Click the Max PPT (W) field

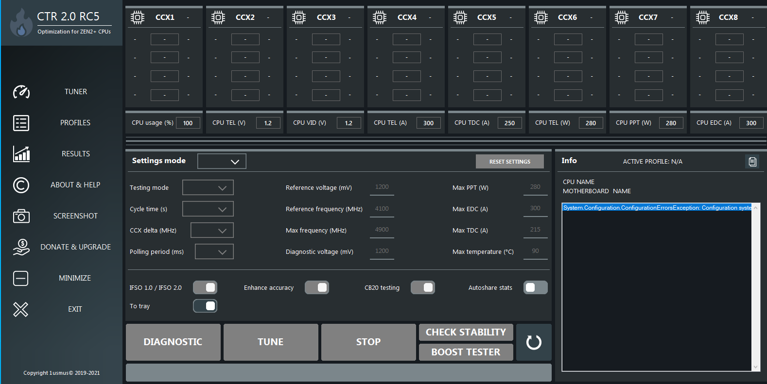[x=536, y=187]
